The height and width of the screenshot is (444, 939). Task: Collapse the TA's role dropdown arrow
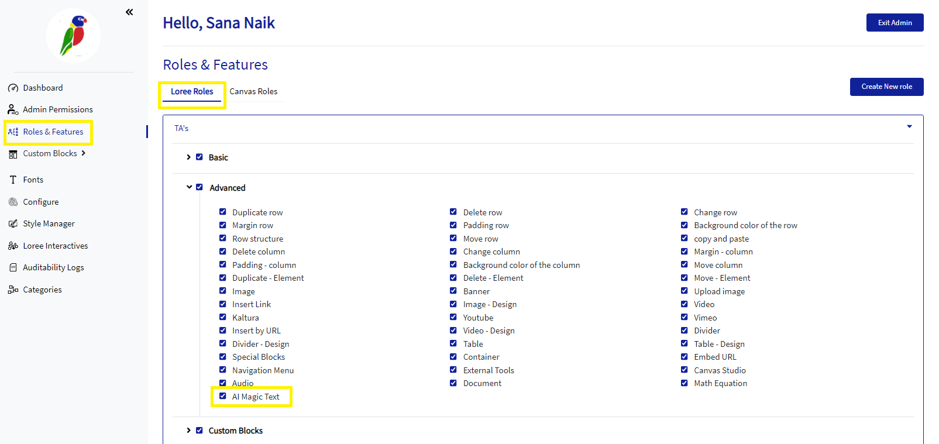pyautogui.click(x=909, y=127)
